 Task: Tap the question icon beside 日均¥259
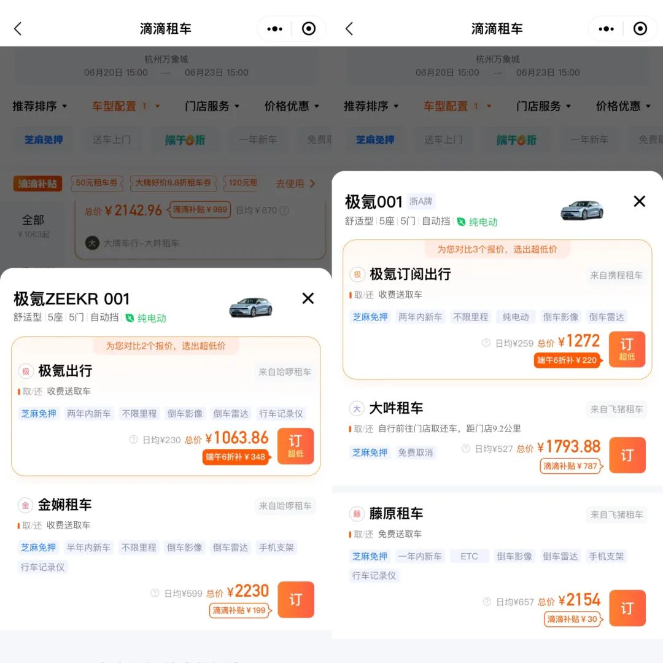[x=486, y=343]
